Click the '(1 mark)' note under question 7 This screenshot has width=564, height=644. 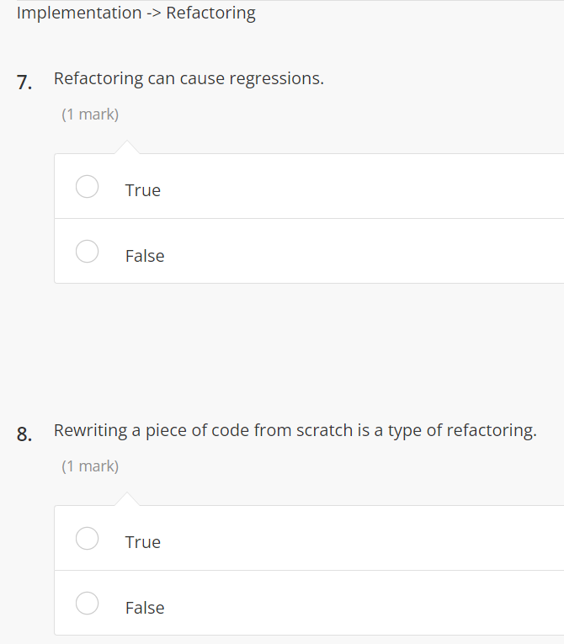tap(90, 114)
